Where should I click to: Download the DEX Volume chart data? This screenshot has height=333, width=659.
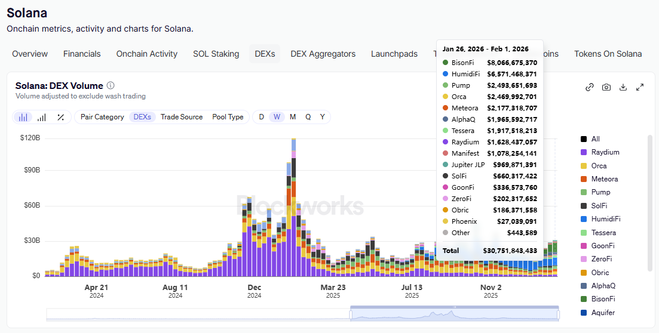(623, 87)
